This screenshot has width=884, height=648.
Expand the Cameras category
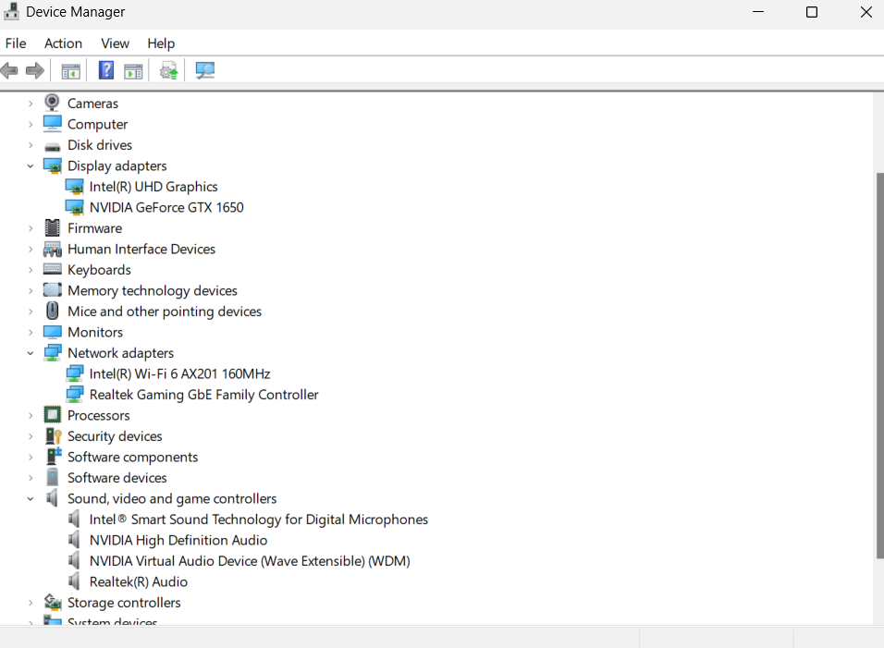click(31, 104)
